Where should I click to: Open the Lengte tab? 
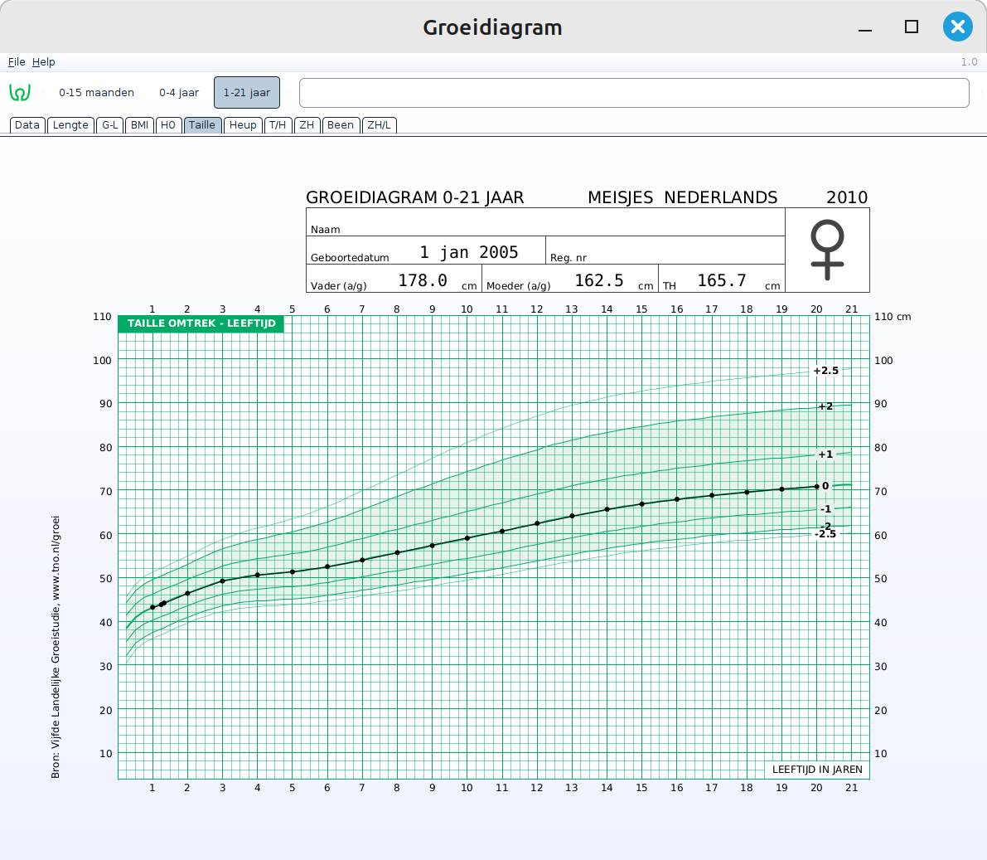pos(70,125)
